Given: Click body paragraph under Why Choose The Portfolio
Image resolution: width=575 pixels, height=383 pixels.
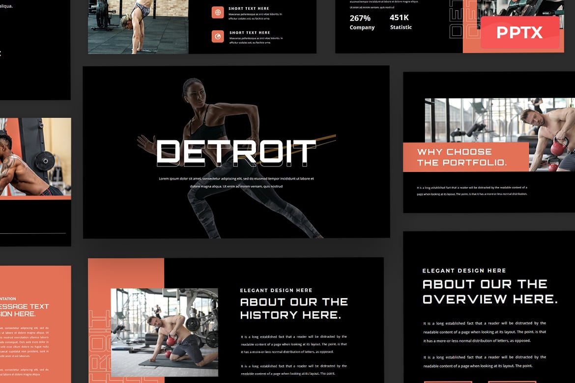Looking at the screenshot, I should [472, 191].
